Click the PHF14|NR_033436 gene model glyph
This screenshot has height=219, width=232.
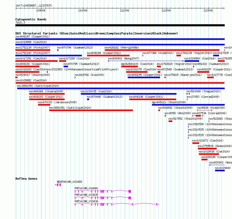coord(117,204)
